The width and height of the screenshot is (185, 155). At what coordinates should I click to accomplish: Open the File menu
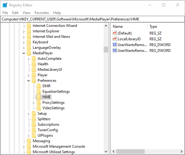(5, 13)
